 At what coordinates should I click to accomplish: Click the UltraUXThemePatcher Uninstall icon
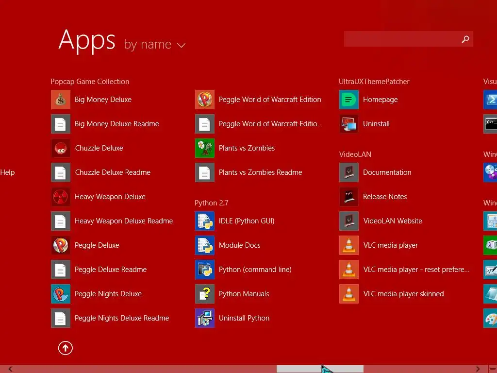[x=349, y=124]
